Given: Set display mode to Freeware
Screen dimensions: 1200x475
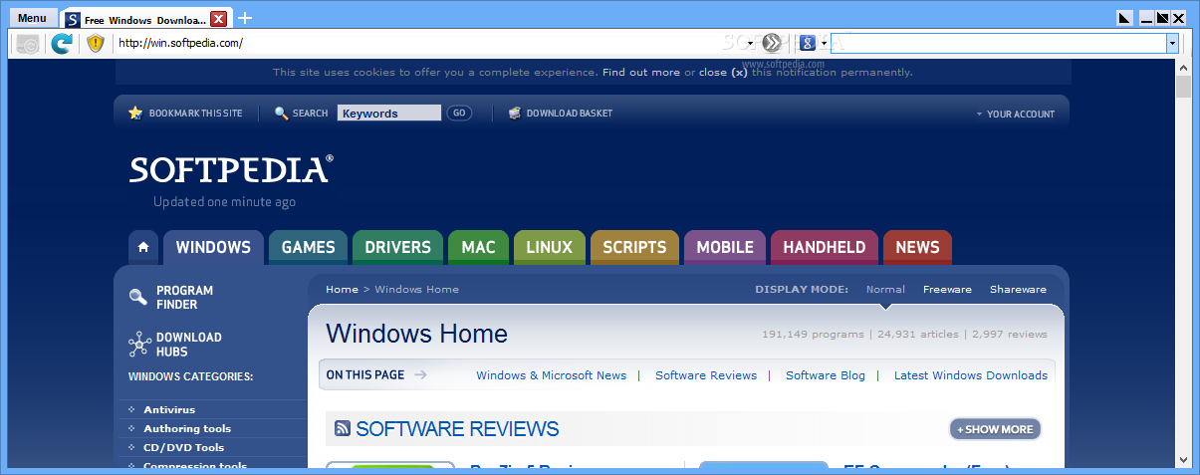Looking at the screenshot, I should (x=947, y=290).
